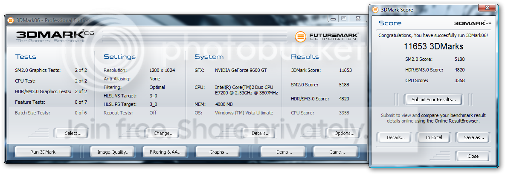Click the '11653 3DMarks' score text
The width and height of the screenshot is (505, 174).
tap(433, 46)
